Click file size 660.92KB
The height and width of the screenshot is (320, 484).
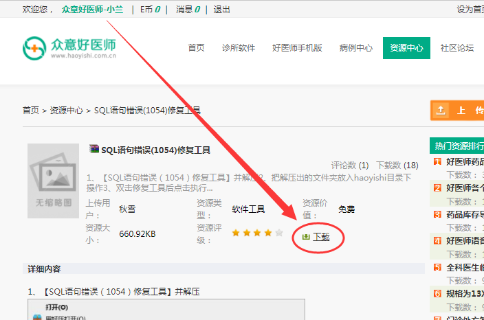coord(137,234)
